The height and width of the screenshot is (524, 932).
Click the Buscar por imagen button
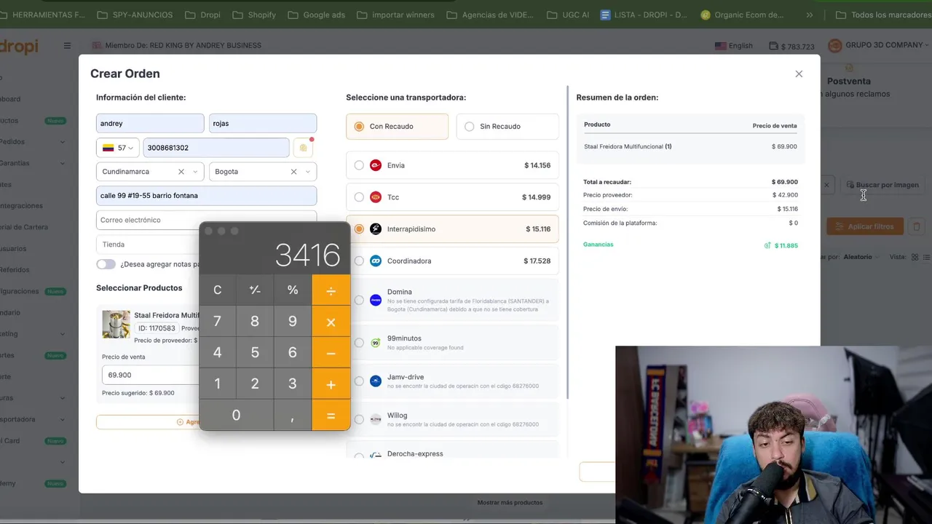coord(882,185)
